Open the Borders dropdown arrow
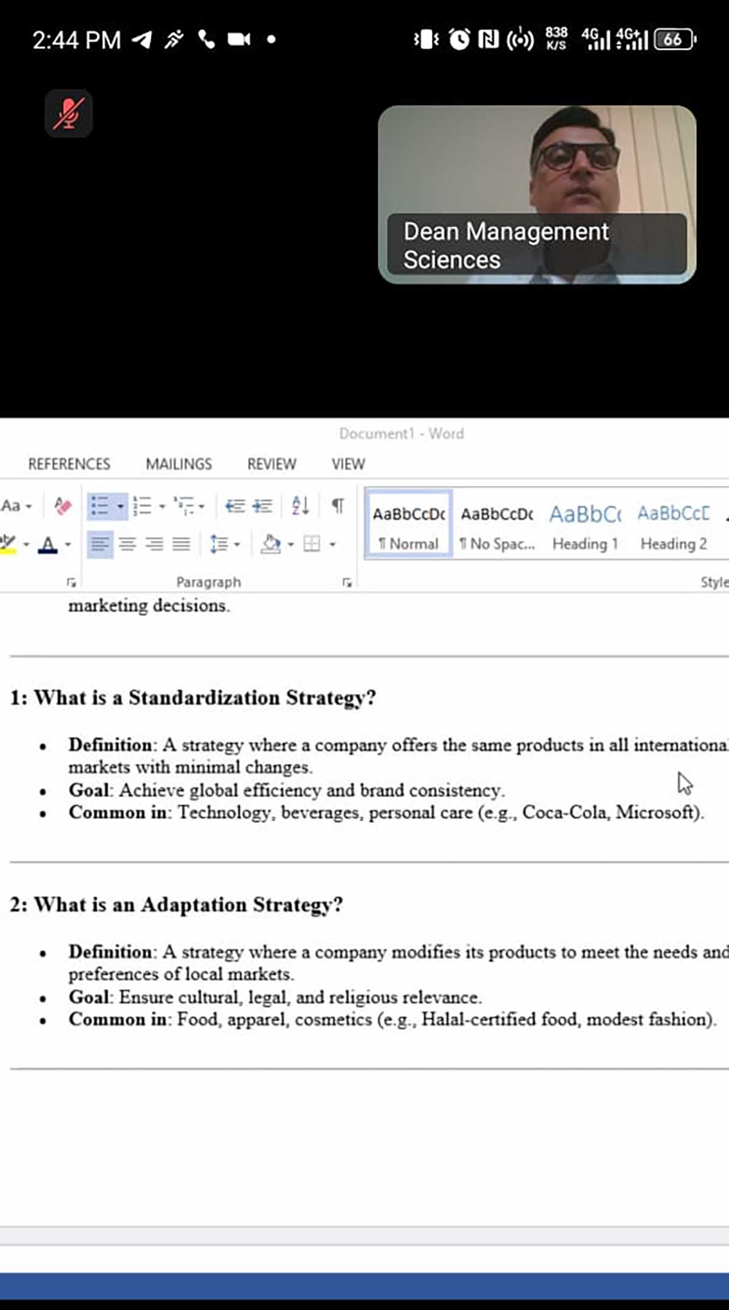729x1310 pixels. (332, 544)
